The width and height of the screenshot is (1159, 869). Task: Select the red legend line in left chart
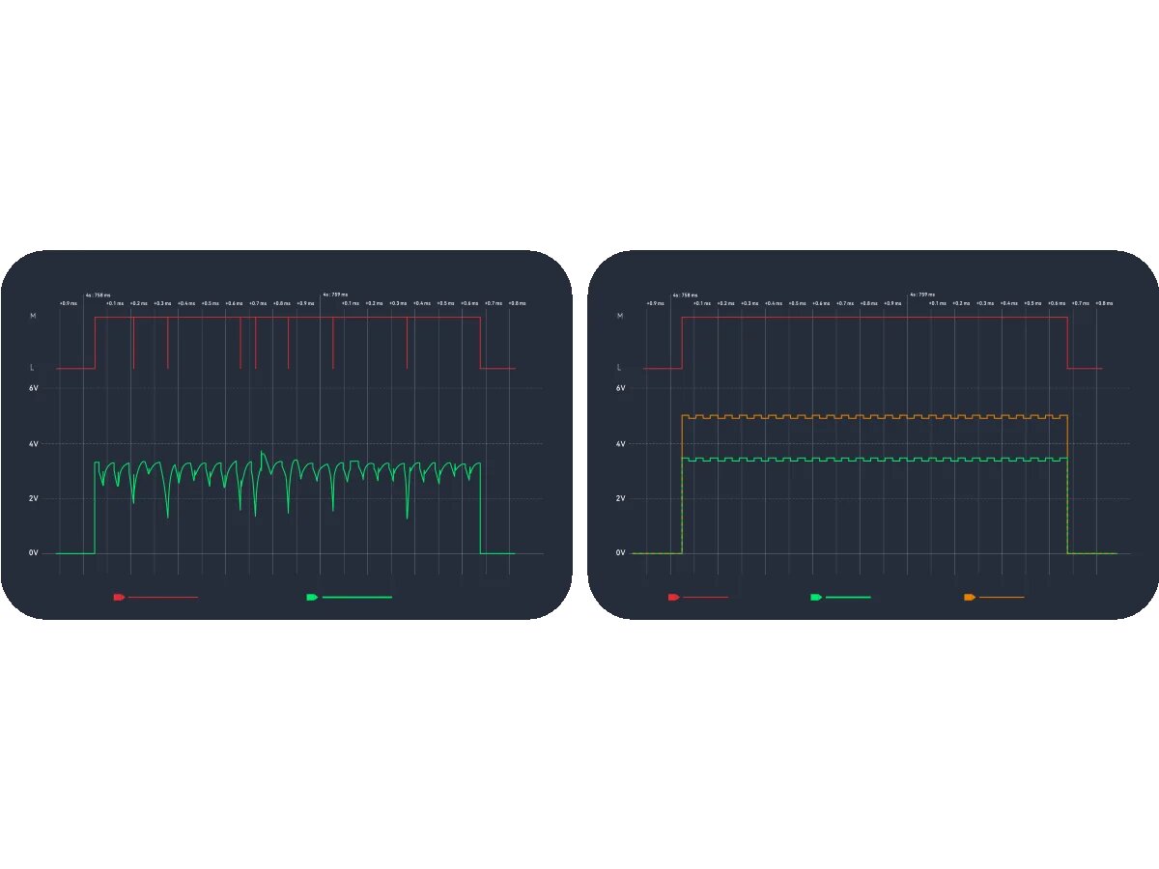click(162, 598)
